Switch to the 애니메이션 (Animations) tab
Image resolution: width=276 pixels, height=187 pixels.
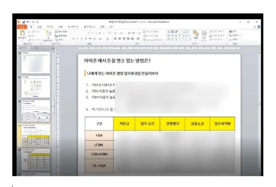click(73, 27)
